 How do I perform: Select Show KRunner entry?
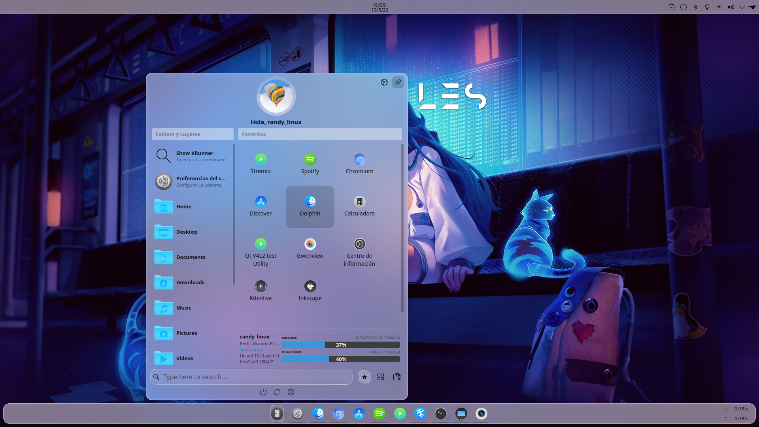[x=193, y=156]
